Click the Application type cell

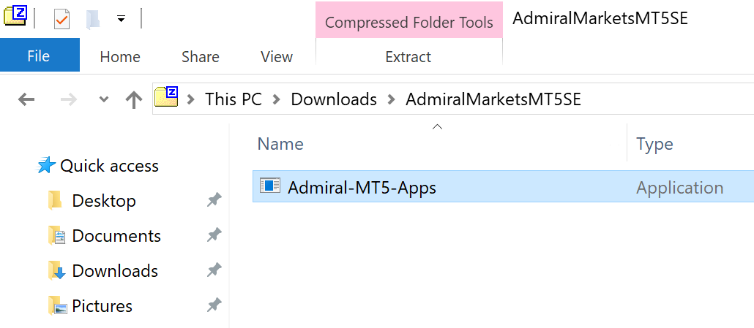(679, 188)
